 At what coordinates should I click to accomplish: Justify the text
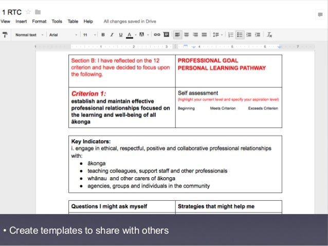(x=204, y=35)
